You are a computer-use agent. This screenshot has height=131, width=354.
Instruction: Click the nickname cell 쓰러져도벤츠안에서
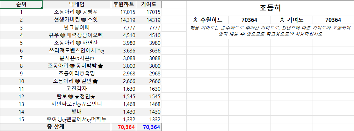(77, 50)
